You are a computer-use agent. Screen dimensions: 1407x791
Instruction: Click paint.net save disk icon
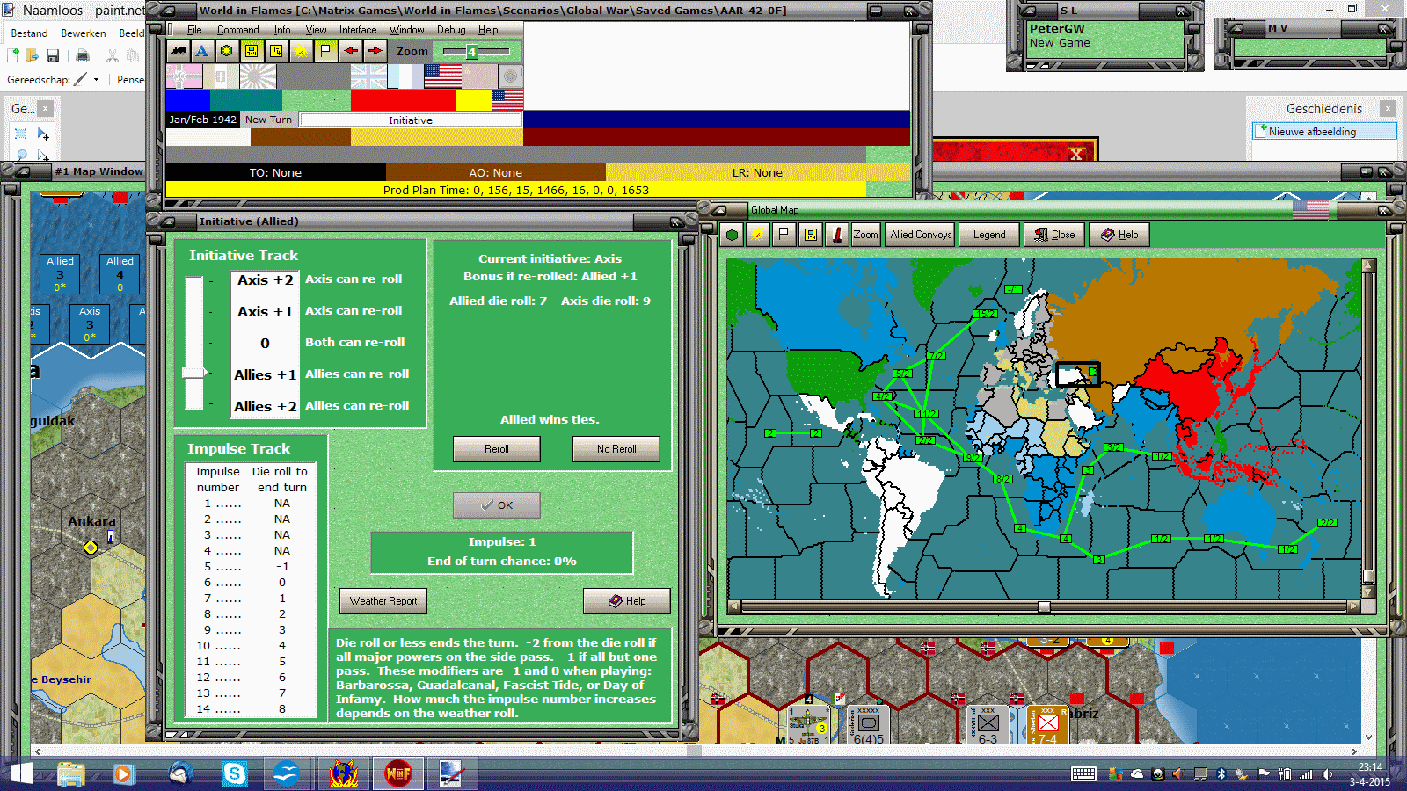pyautogui.click(x=53, y=55)
